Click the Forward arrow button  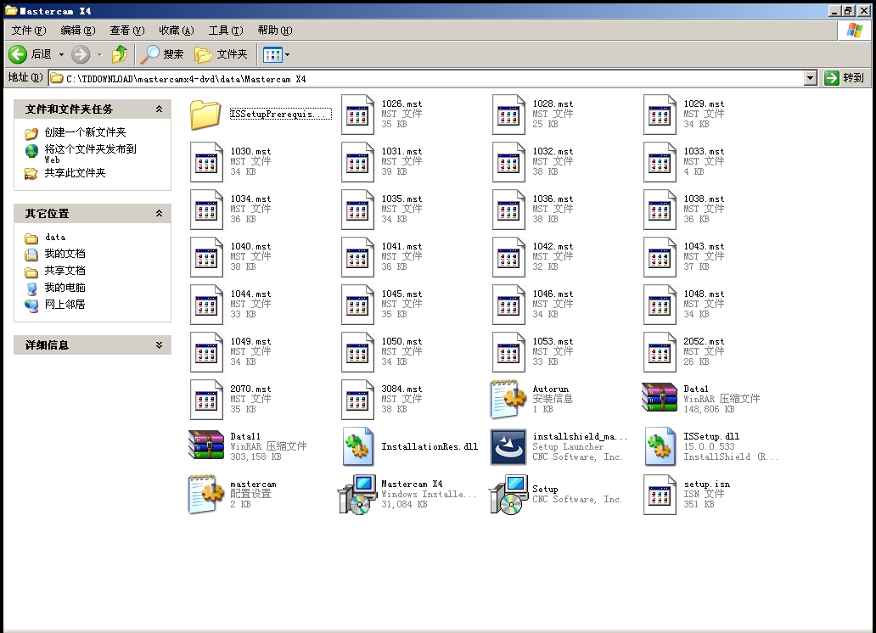click(x=81, y=54)
